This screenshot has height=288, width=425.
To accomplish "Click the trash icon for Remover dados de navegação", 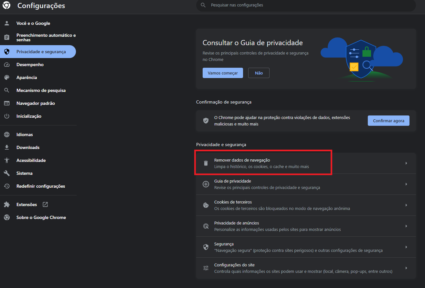I will [206, 163].
